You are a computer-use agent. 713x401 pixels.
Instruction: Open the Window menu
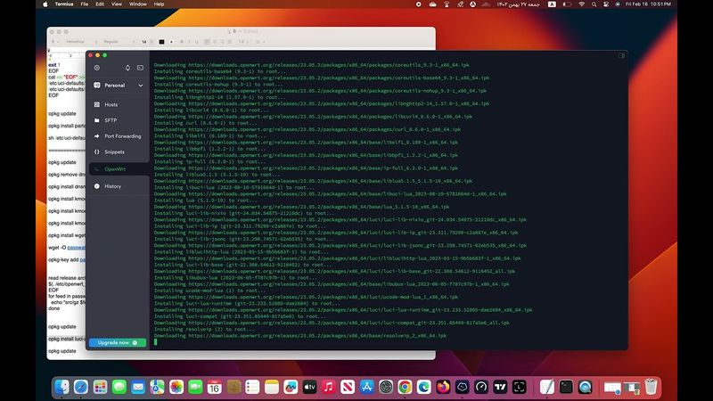[x=138, y=4]
